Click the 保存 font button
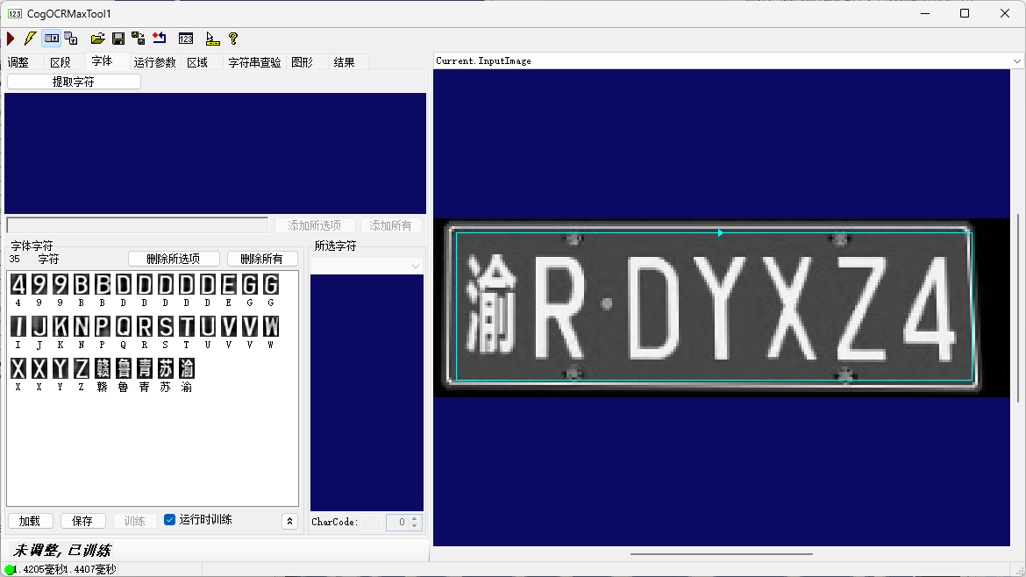Viewport: 1026px width, 577px height. [x=82, y=521]
